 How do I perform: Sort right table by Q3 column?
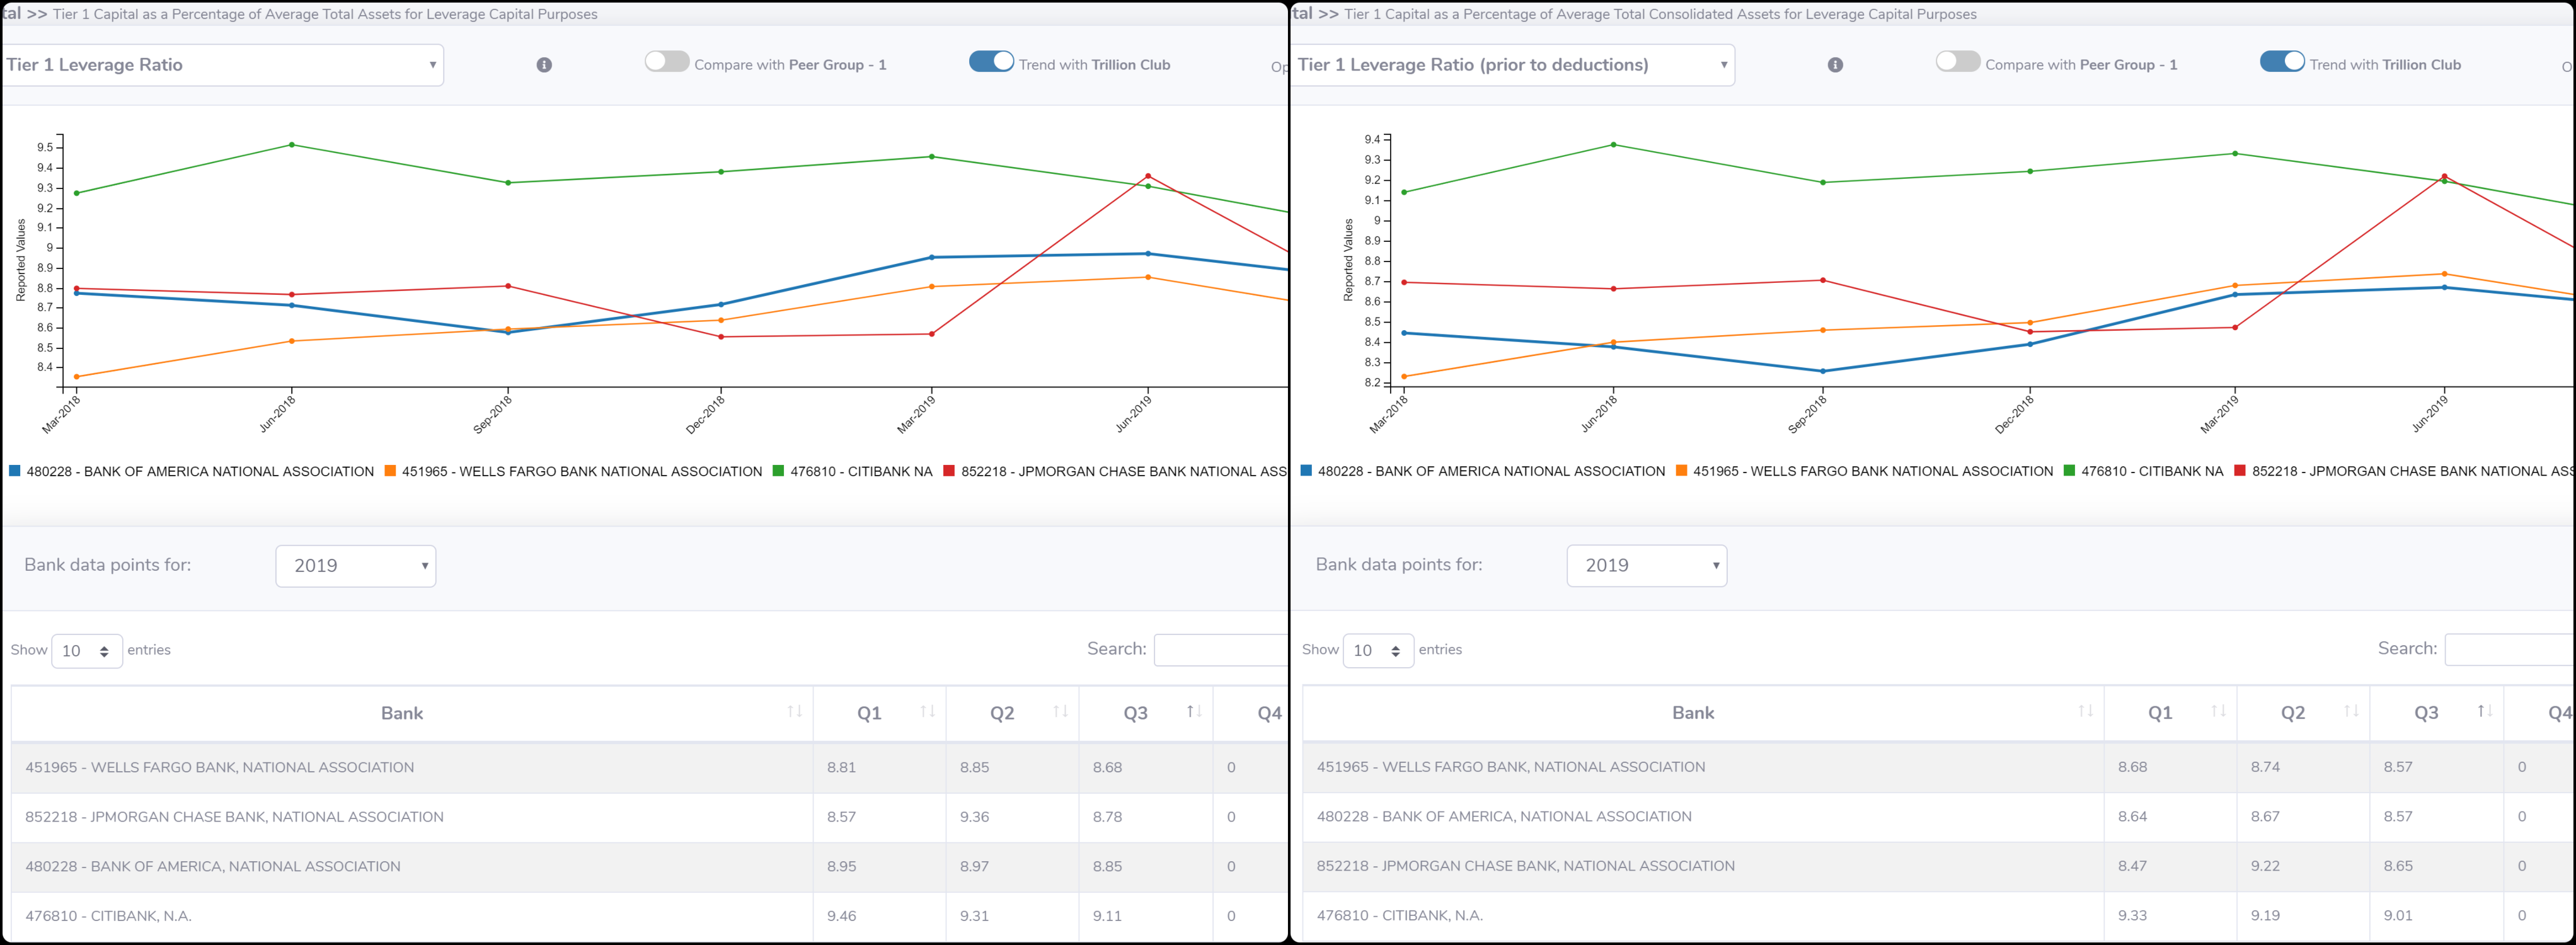coord(2437,714)
